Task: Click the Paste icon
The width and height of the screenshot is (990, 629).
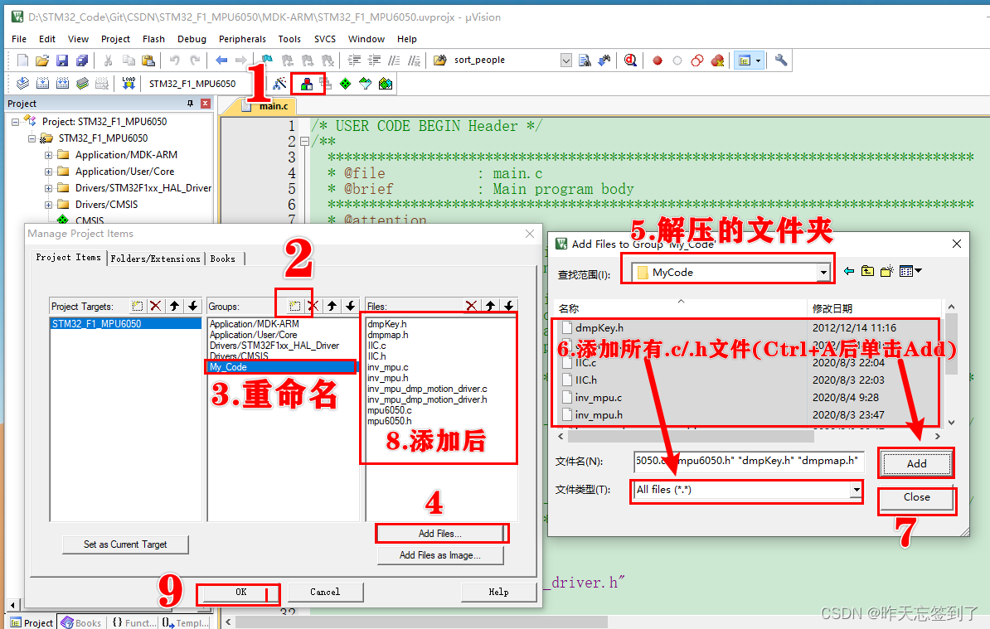Action: [x=148, y=60]
